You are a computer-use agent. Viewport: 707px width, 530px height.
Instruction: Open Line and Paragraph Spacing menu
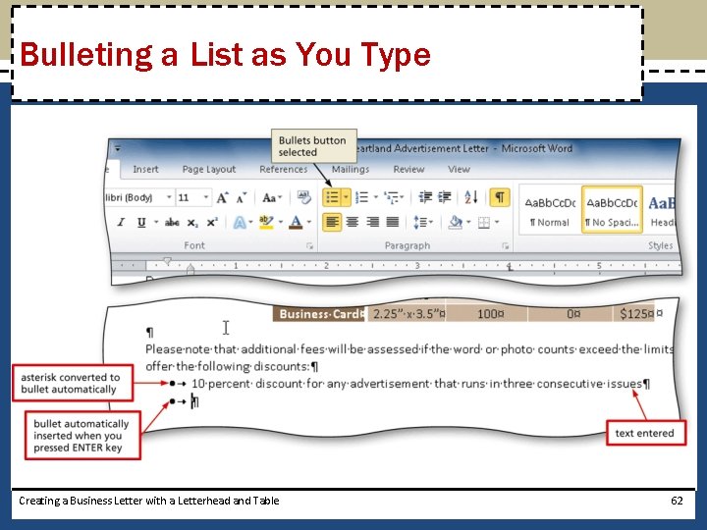point(423,222)
